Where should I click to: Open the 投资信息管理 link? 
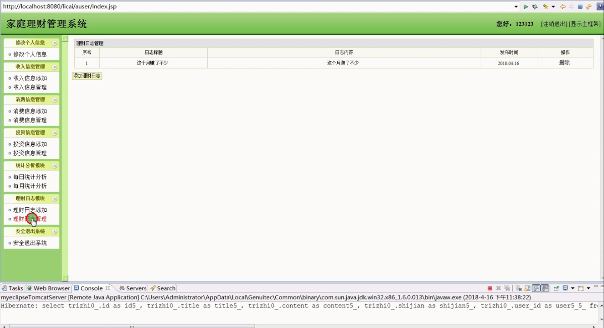tap(30, 153)
